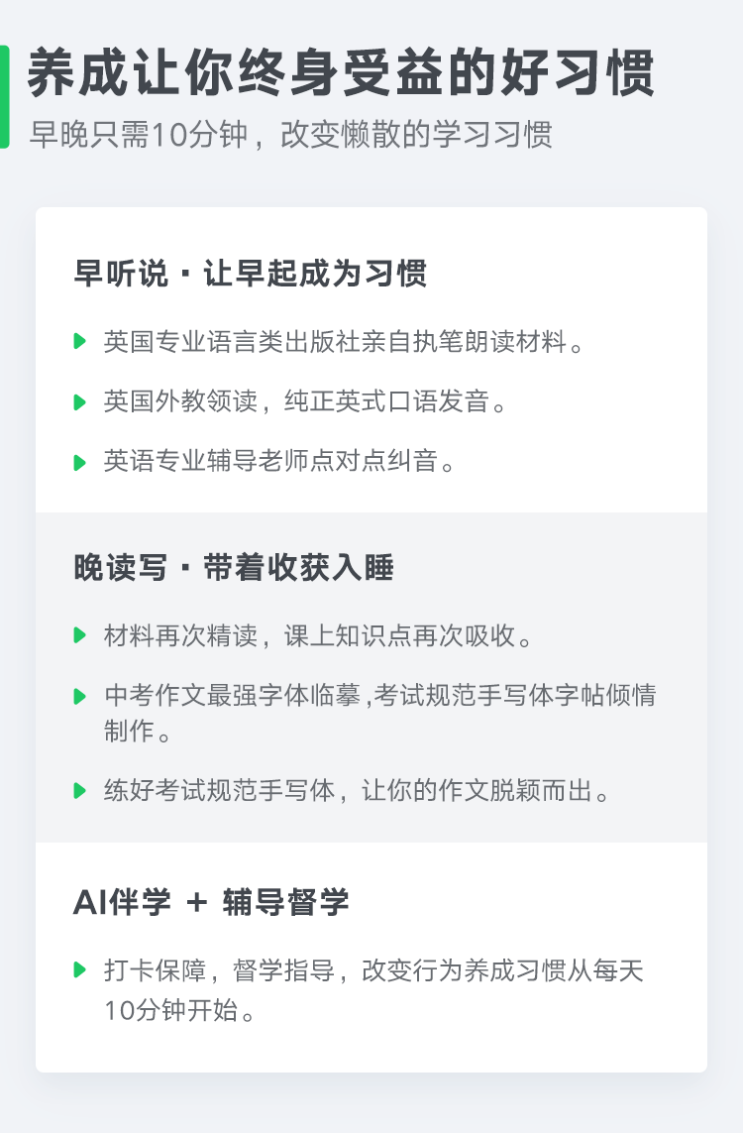Open the 晚读写·带着收获入睡 section heading

click(233, 567)
